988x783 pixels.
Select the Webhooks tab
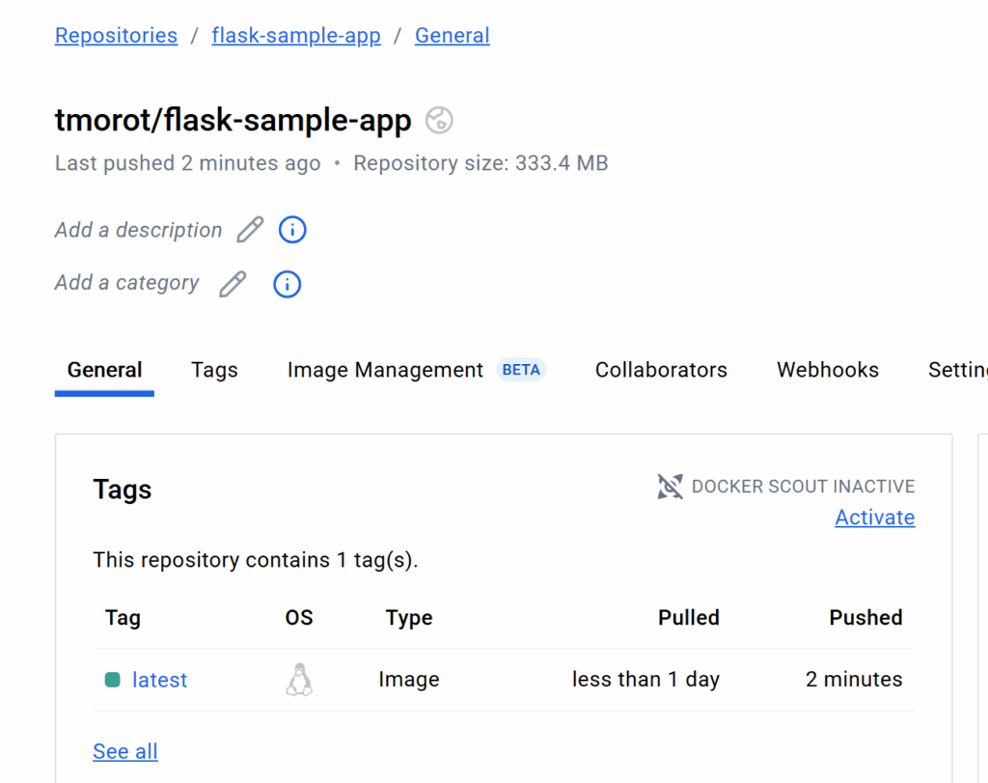coord(827,370)
